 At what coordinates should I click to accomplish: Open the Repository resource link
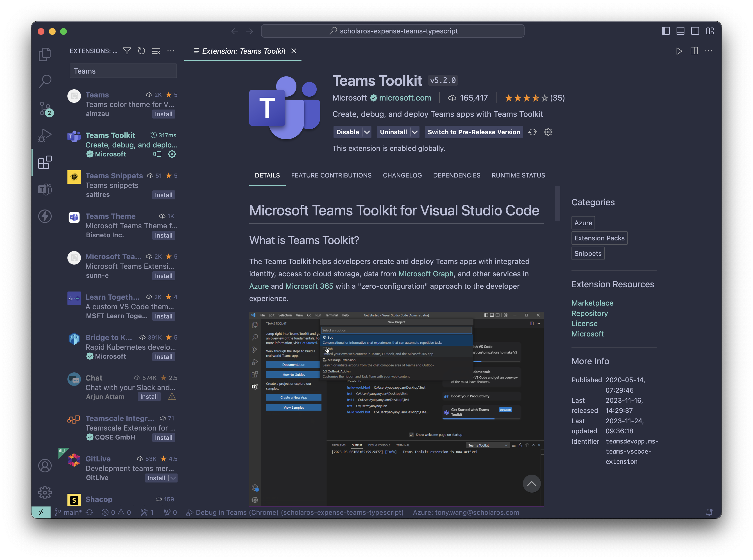coord(589,313)
